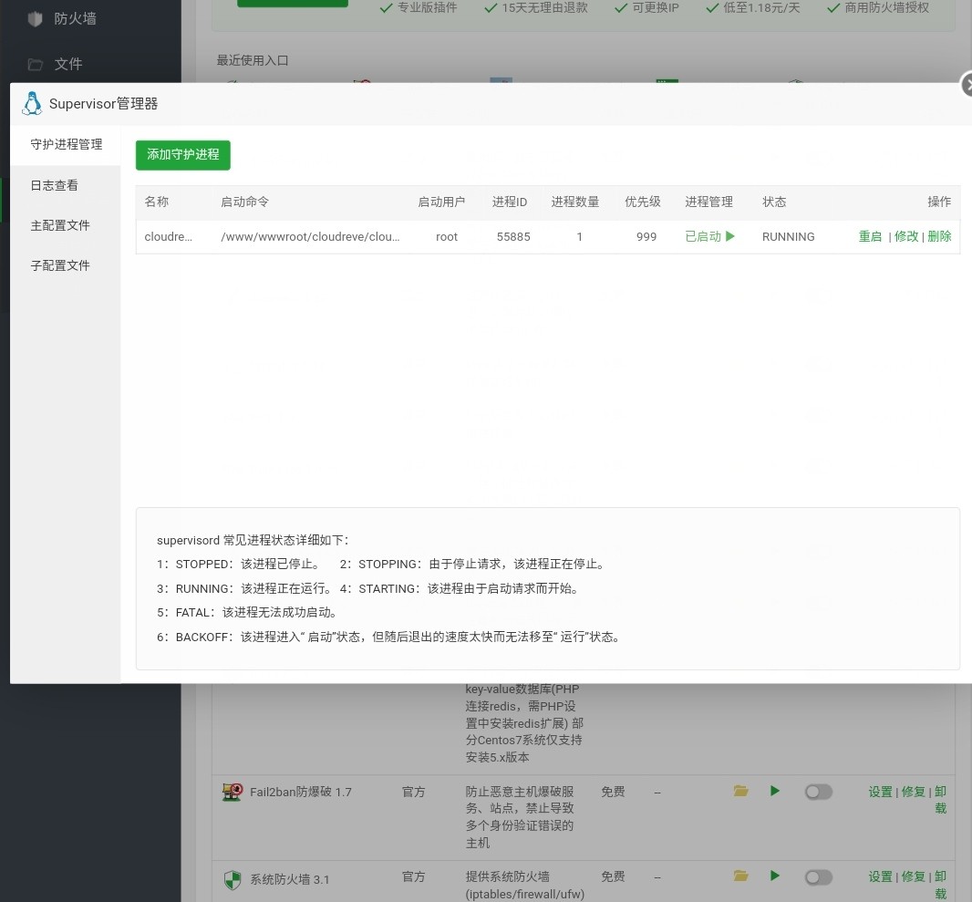Viewport: 972px width, 902px height.
Task: Click the Fail2ban防爆破 plugin logo
Action: coord(233,791)
